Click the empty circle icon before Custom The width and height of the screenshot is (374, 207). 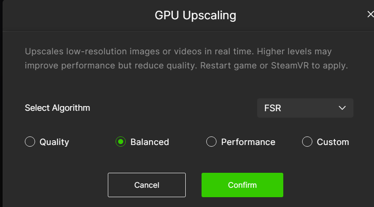pyautogui.click(x=307, y=142)
